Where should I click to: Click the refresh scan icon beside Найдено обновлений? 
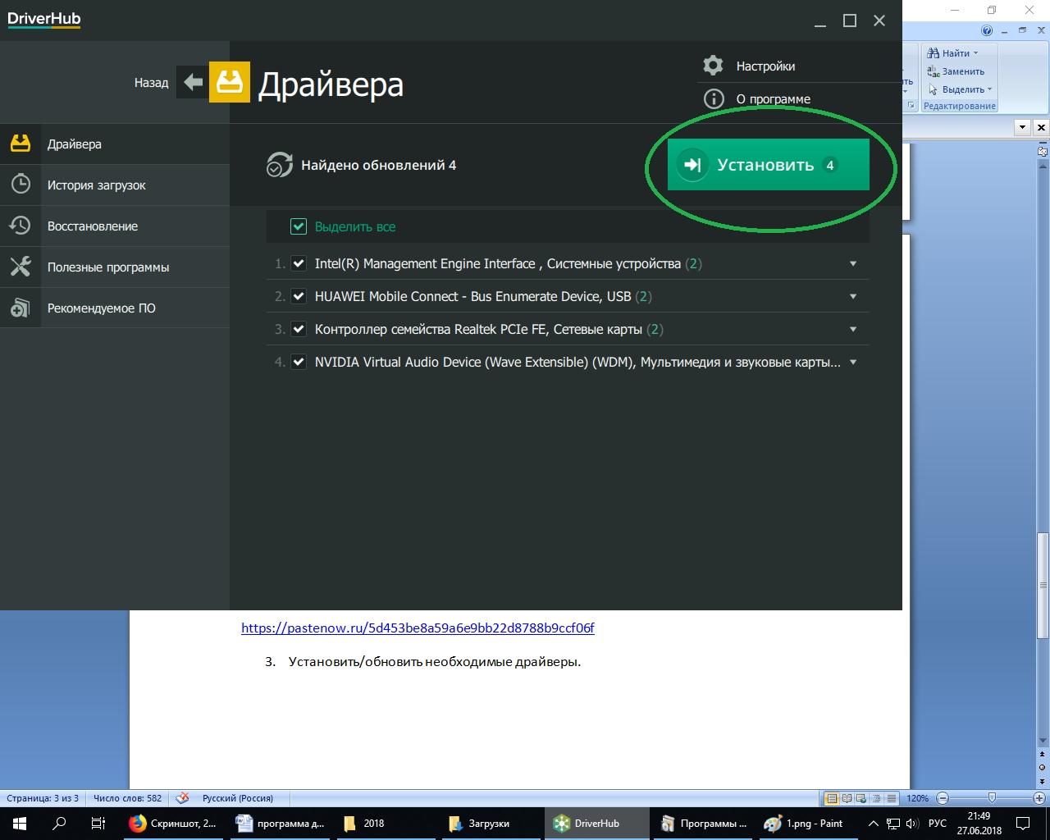pos(280,165)
